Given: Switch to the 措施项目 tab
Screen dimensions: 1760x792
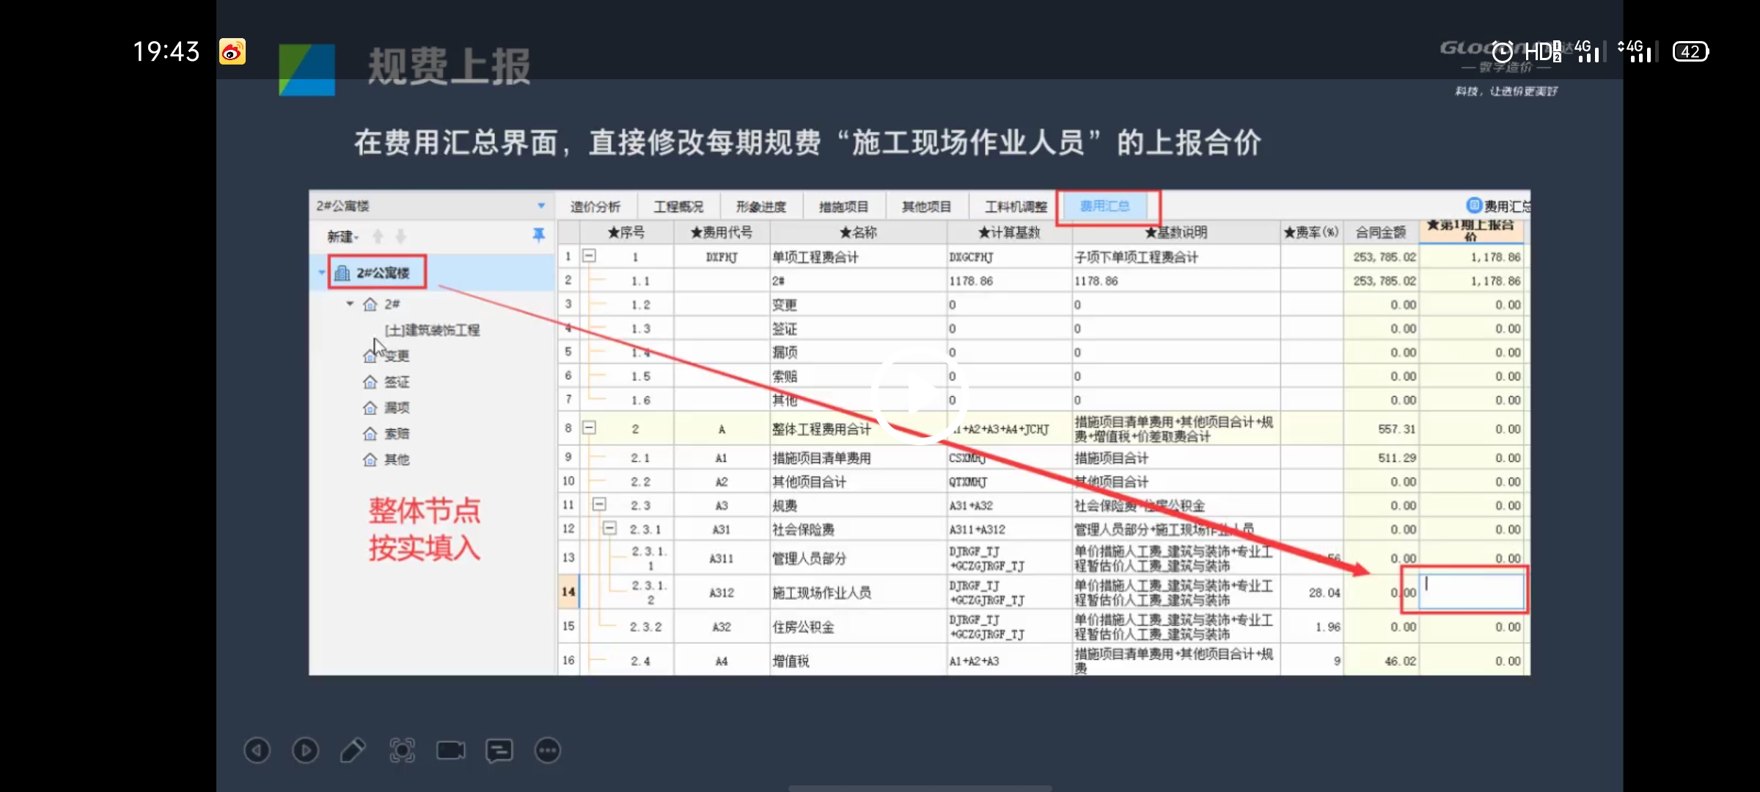Looking at the screenshot, I should 844,206.
